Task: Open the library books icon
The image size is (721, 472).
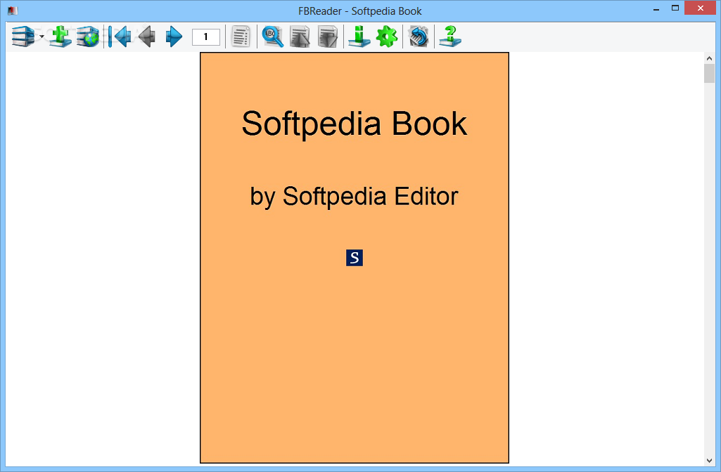Action: tap(23, 37)
